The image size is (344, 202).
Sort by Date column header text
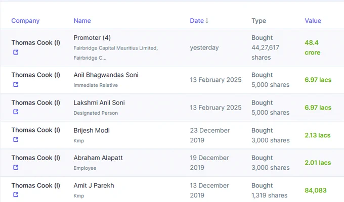(197, 21)
